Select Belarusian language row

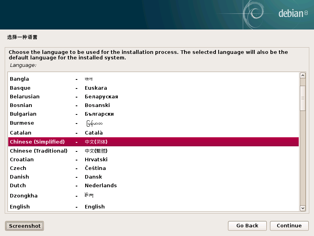153,96
